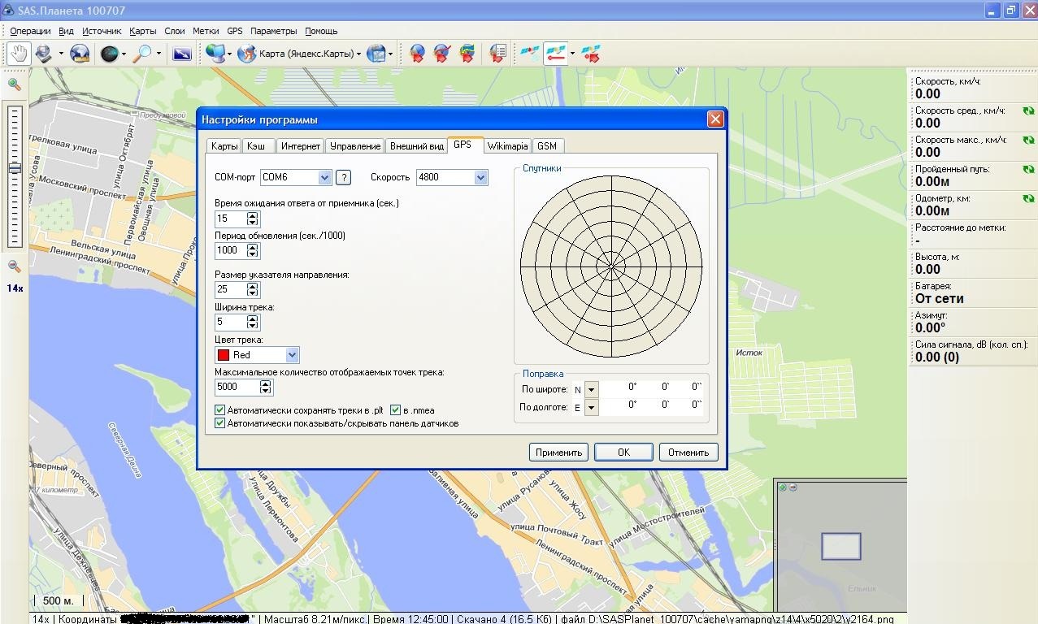
Task: Toggle auto show/hide sensor panel checkbox
Action: tap(220, 423)
